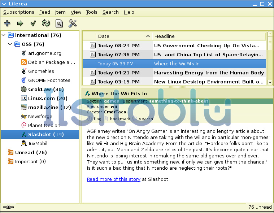This screenshot has width=274, height=213.
Task: Click the Update All refresh icon
Action: click(46, 23)
